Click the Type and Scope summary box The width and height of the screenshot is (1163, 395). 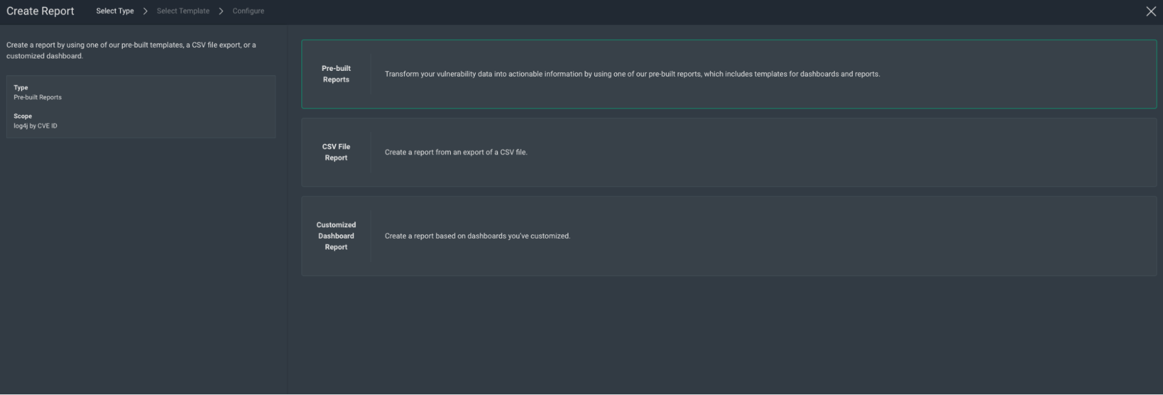pyautogui.click(x=175, y=107)
